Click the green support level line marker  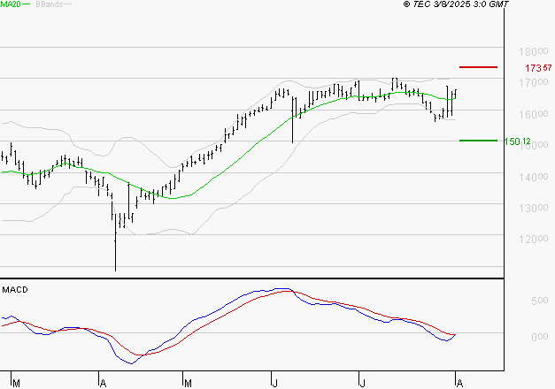click(x=478, y=141)
